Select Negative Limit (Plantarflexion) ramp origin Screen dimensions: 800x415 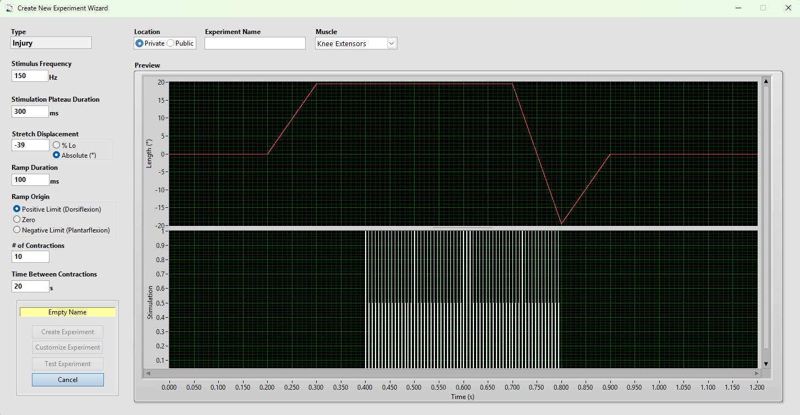click(x=16, y=230)
